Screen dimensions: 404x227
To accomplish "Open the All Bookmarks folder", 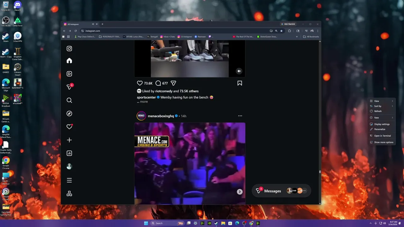I will click(x=311, y=37).
